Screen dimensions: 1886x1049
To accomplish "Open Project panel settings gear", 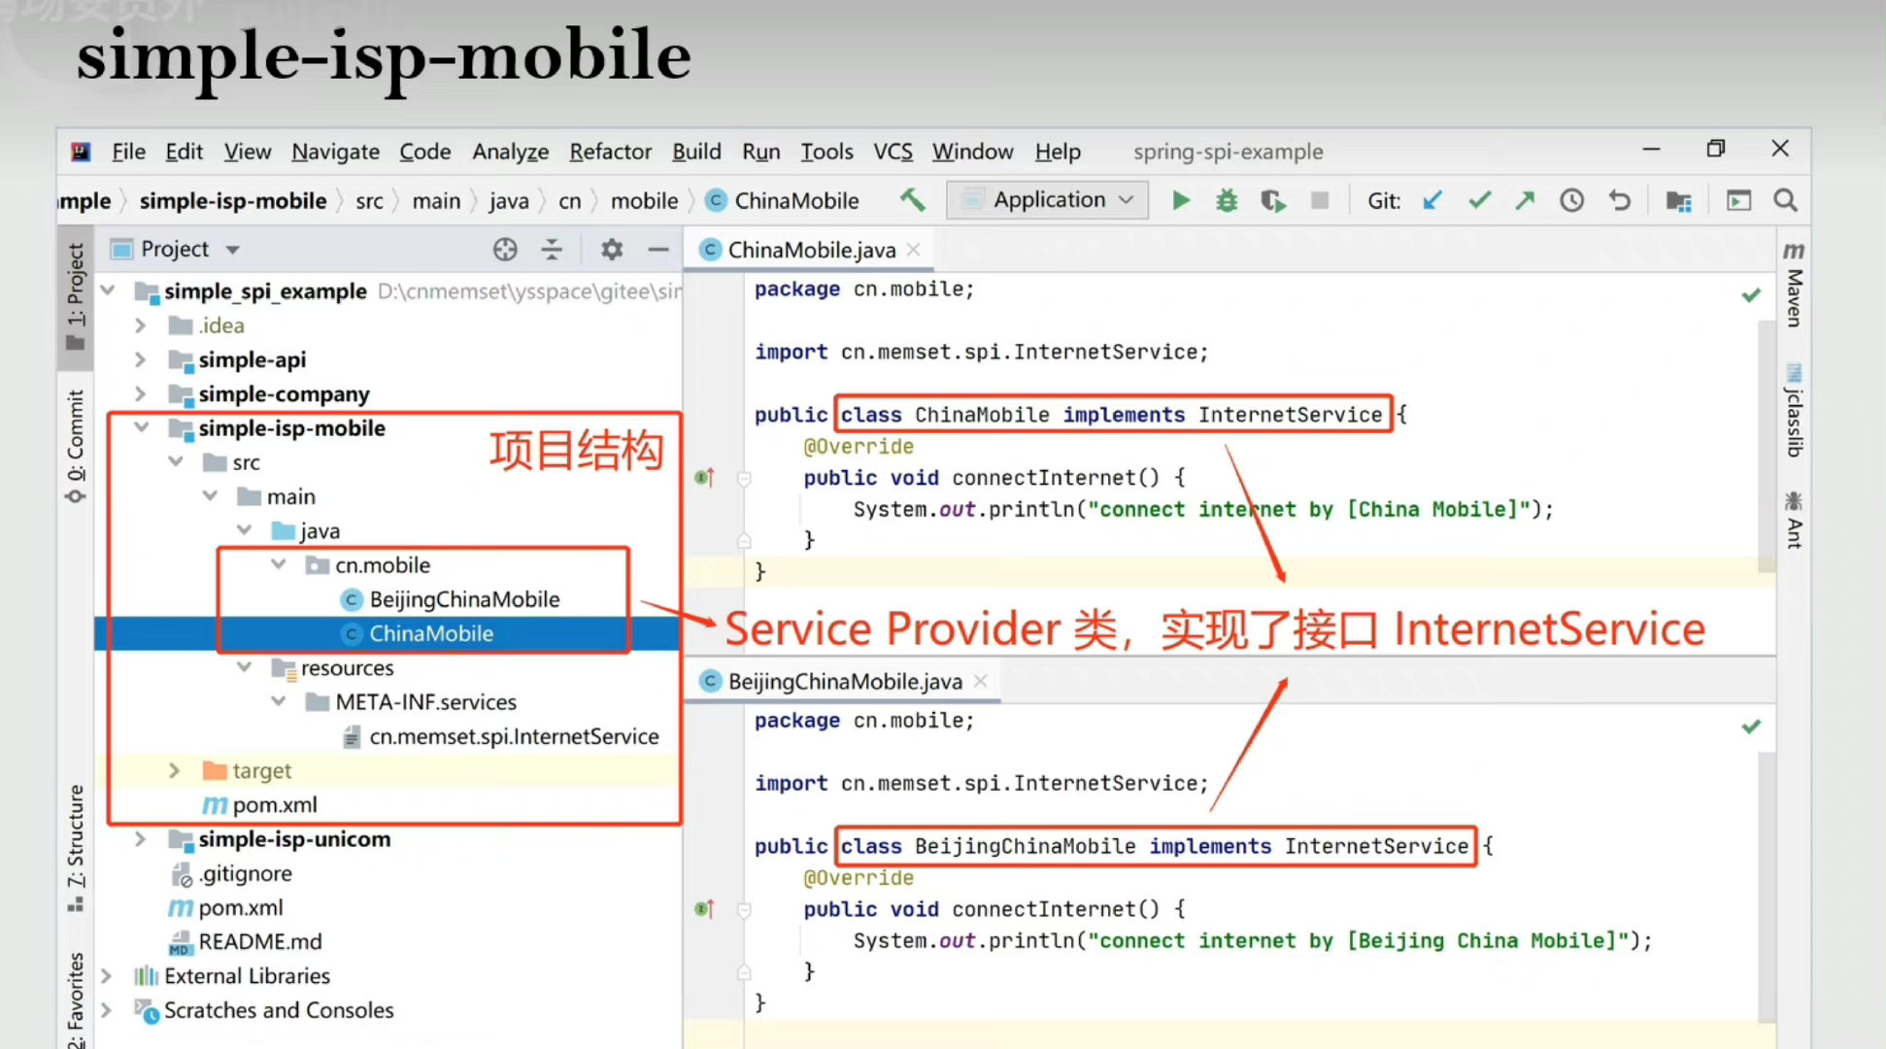I will [x=611, y=250].
